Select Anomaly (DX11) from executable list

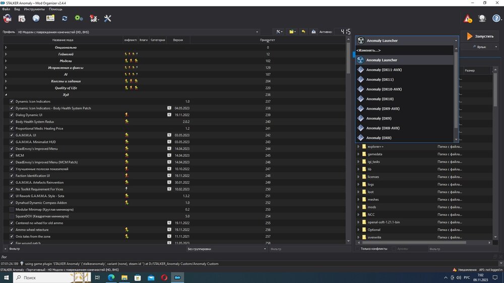(x=404, y=80)
